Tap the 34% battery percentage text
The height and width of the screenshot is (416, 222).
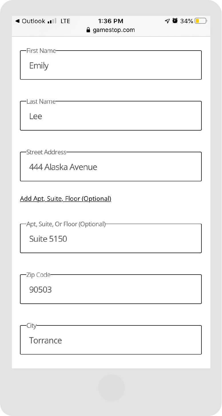click(187, 21)
